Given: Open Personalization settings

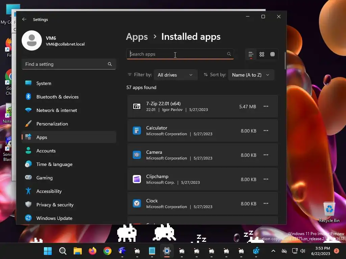Looking at the screenshot, I should pos(69,124).
